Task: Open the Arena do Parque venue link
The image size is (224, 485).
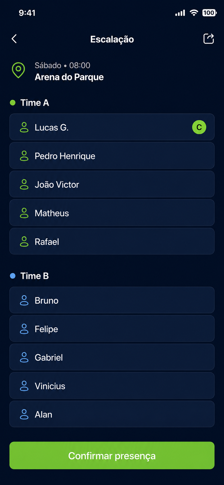Action: pyautogui.click(x=69, y=77)
